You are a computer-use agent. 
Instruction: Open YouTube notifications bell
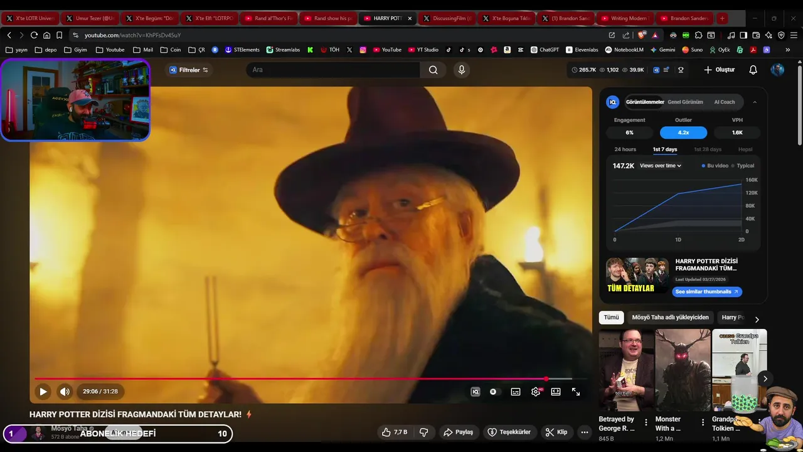click(753, 70)
